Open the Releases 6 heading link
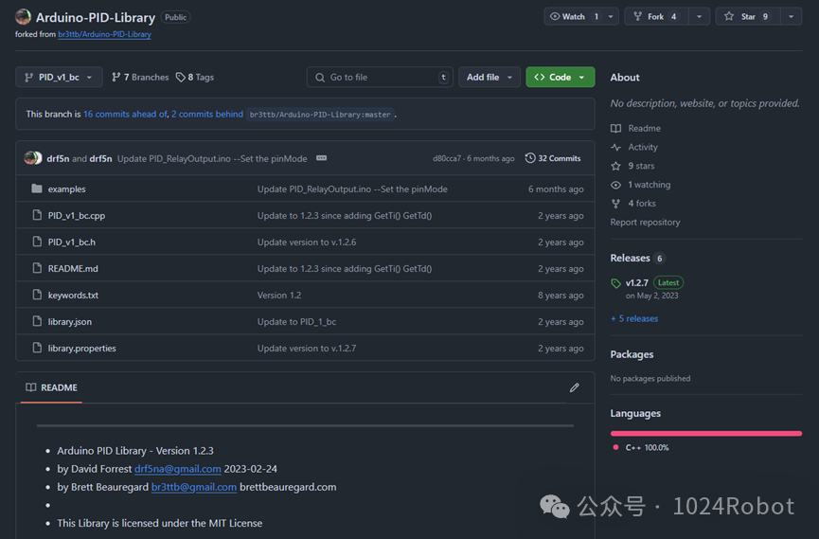819x539 pixels. [x=637, y=258]
